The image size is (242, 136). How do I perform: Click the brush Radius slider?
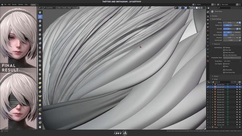(x=230, y=23)
